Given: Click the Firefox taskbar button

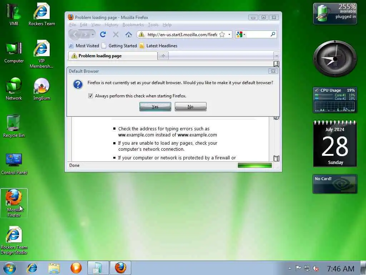Looking at the screenshot, I should click(x=120, y=268).
